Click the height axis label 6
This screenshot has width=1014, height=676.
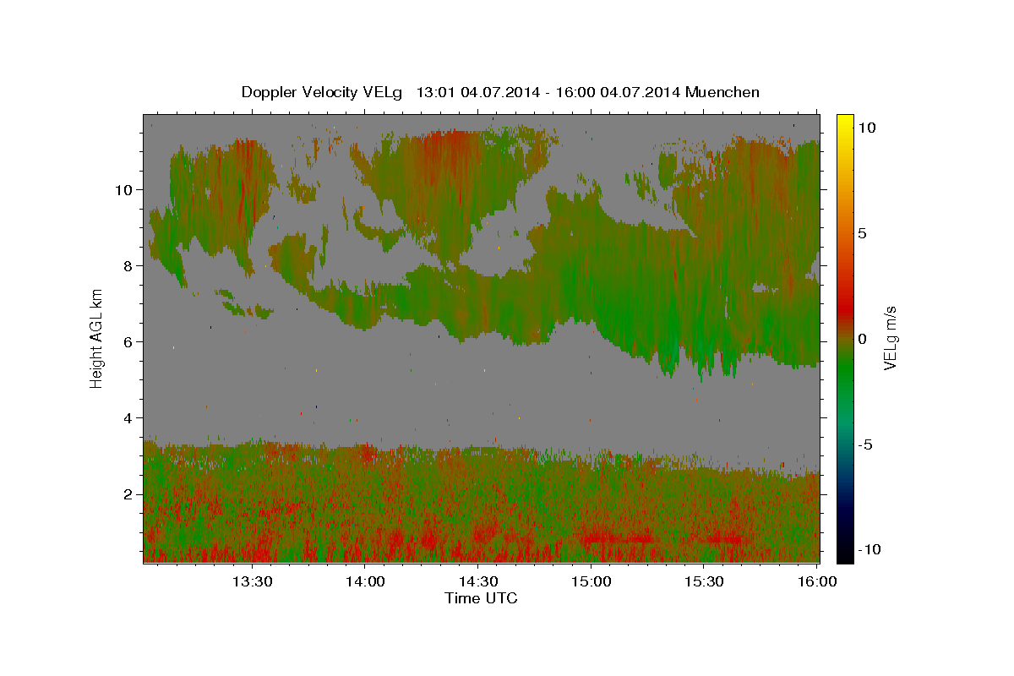[127, 341]
